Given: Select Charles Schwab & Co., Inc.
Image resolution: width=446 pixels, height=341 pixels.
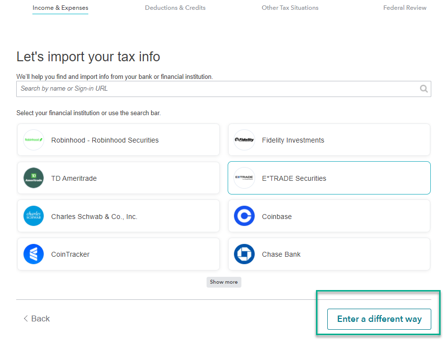Looking at the screenshot, I should coord(118,216).
